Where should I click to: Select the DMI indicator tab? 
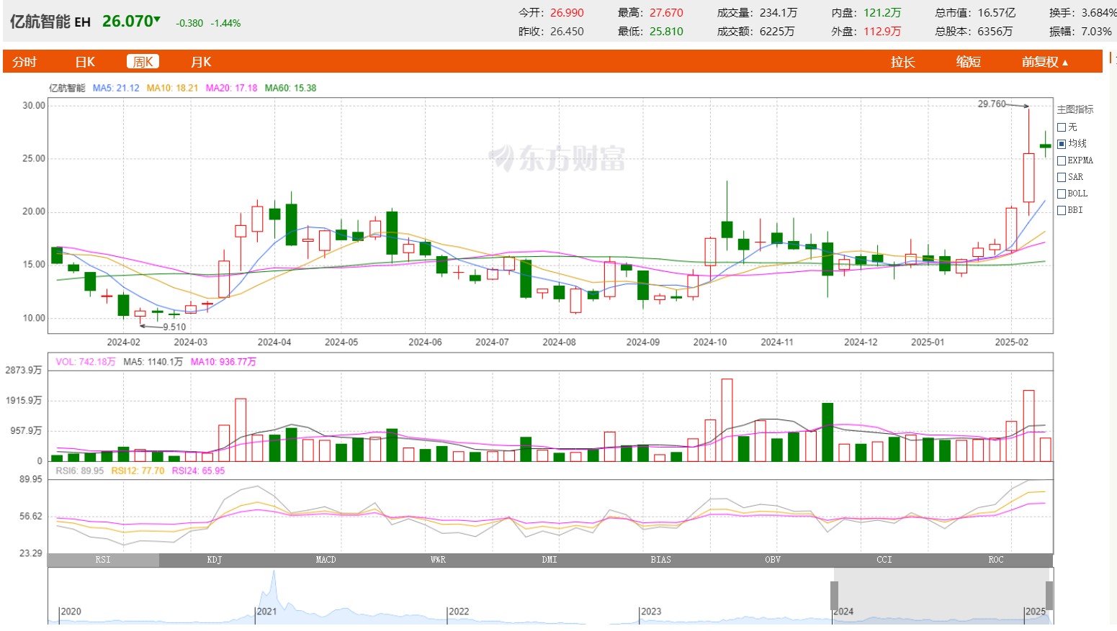pos(549,560)
